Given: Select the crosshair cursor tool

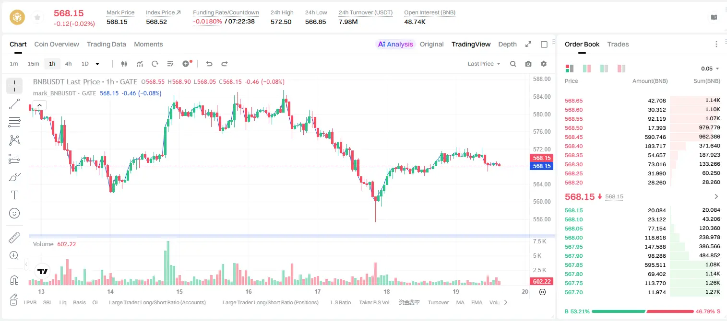Looking at the screenshot, I should pyautogui.click(x=14, y=86).
